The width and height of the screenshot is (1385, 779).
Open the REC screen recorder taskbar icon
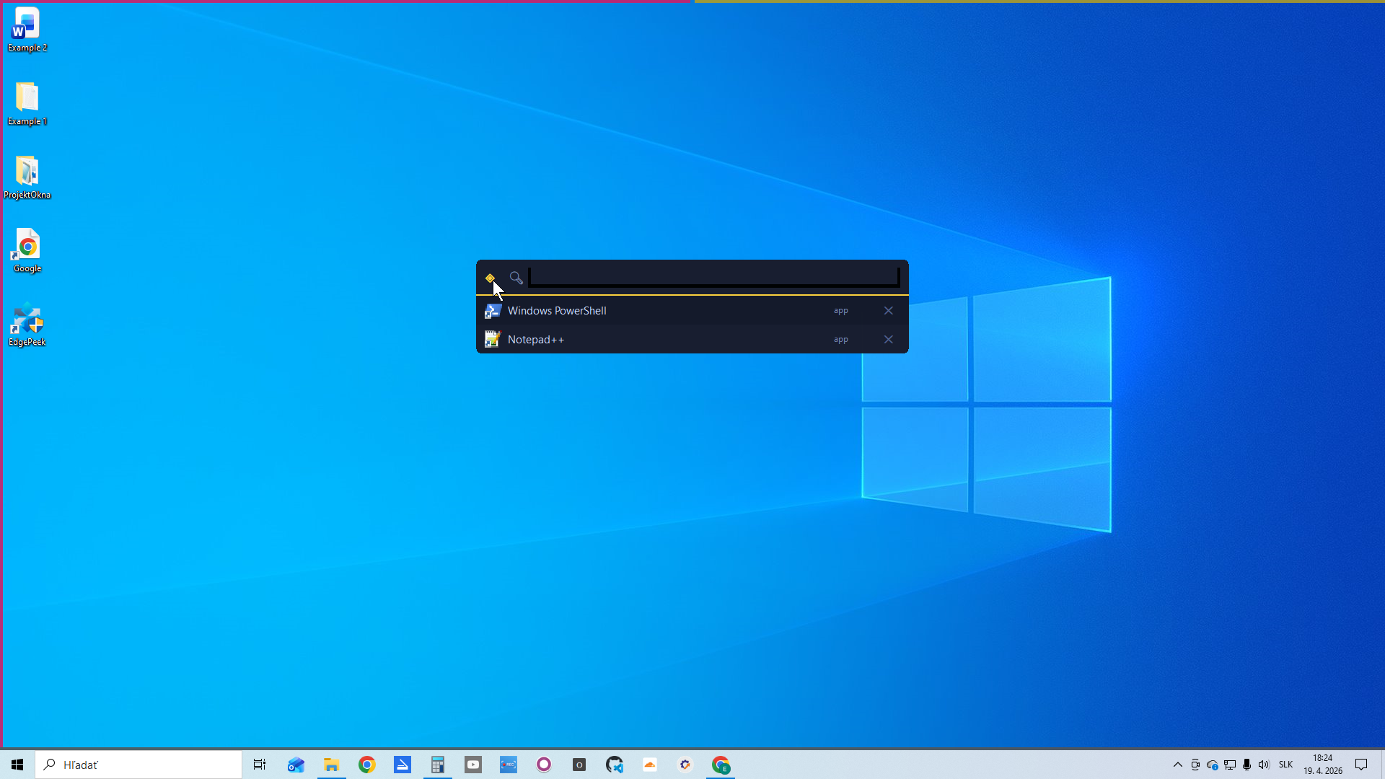pyautogui.click(x=508, y=765)
